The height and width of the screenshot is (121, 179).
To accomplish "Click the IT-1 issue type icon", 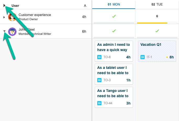I will (x=143, y=57).
